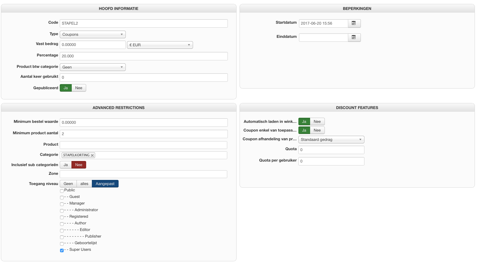
Task: Open the Startdatum calendar picker
Action: (x=354, y=23)
